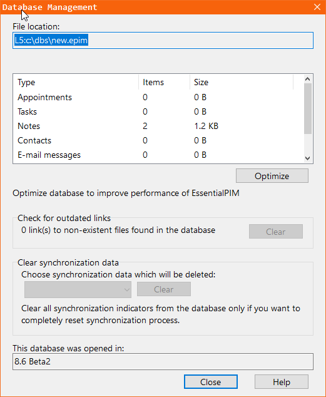326x397 pixels.
Task: Select the E-mail messages row
Action: [x=158, y=155]
